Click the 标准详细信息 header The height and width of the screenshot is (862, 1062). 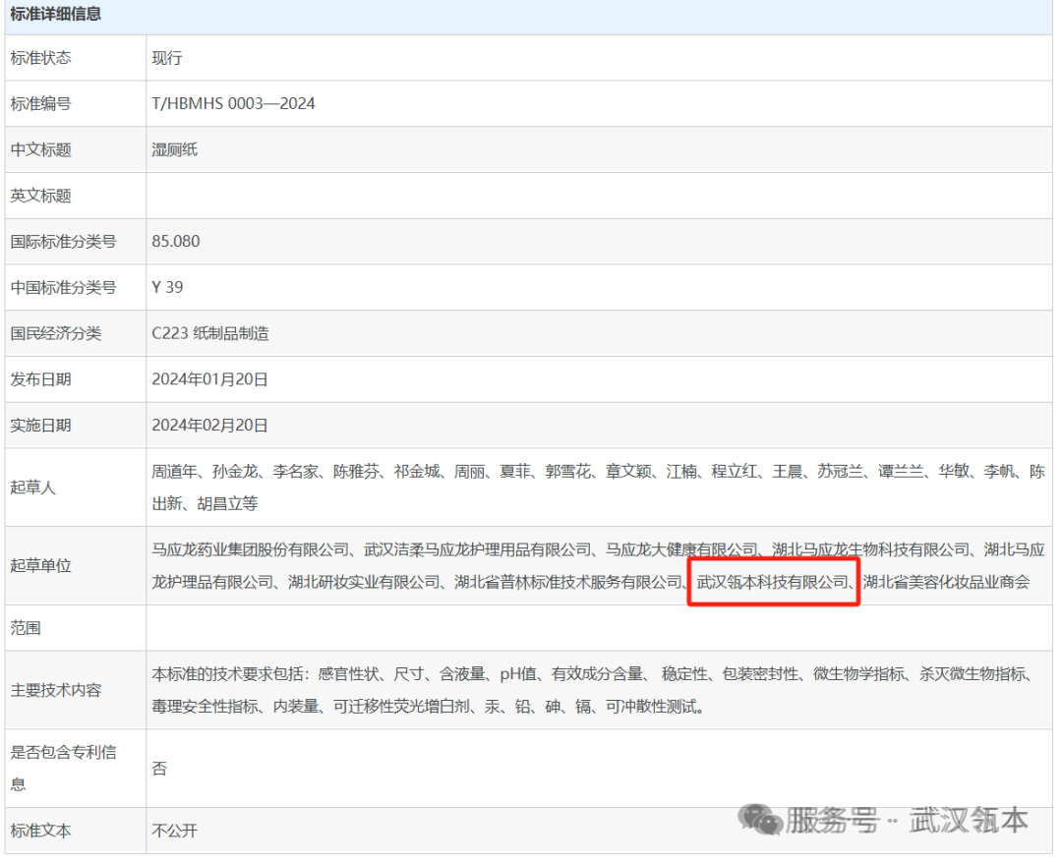(55, 14)
